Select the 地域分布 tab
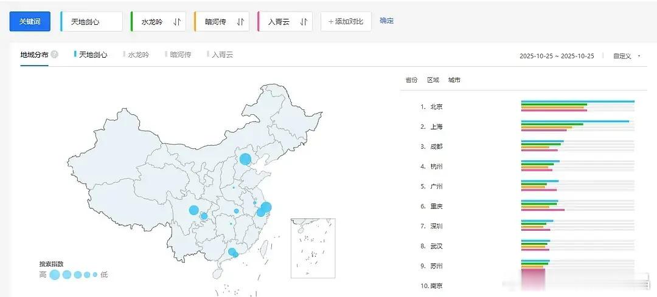The image size is (657, 297). point(34,55)
